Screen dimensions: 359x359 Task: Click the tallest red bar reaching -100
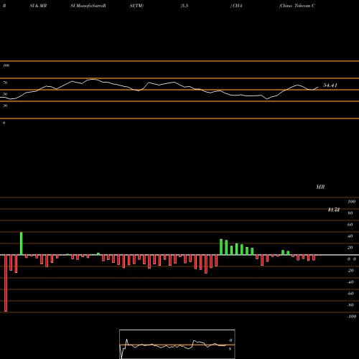6,283
